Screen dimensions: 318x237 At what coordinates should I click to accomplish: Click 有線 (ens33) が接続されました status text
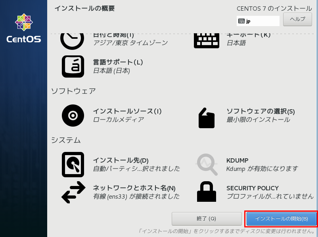click(x=136, y=197)
